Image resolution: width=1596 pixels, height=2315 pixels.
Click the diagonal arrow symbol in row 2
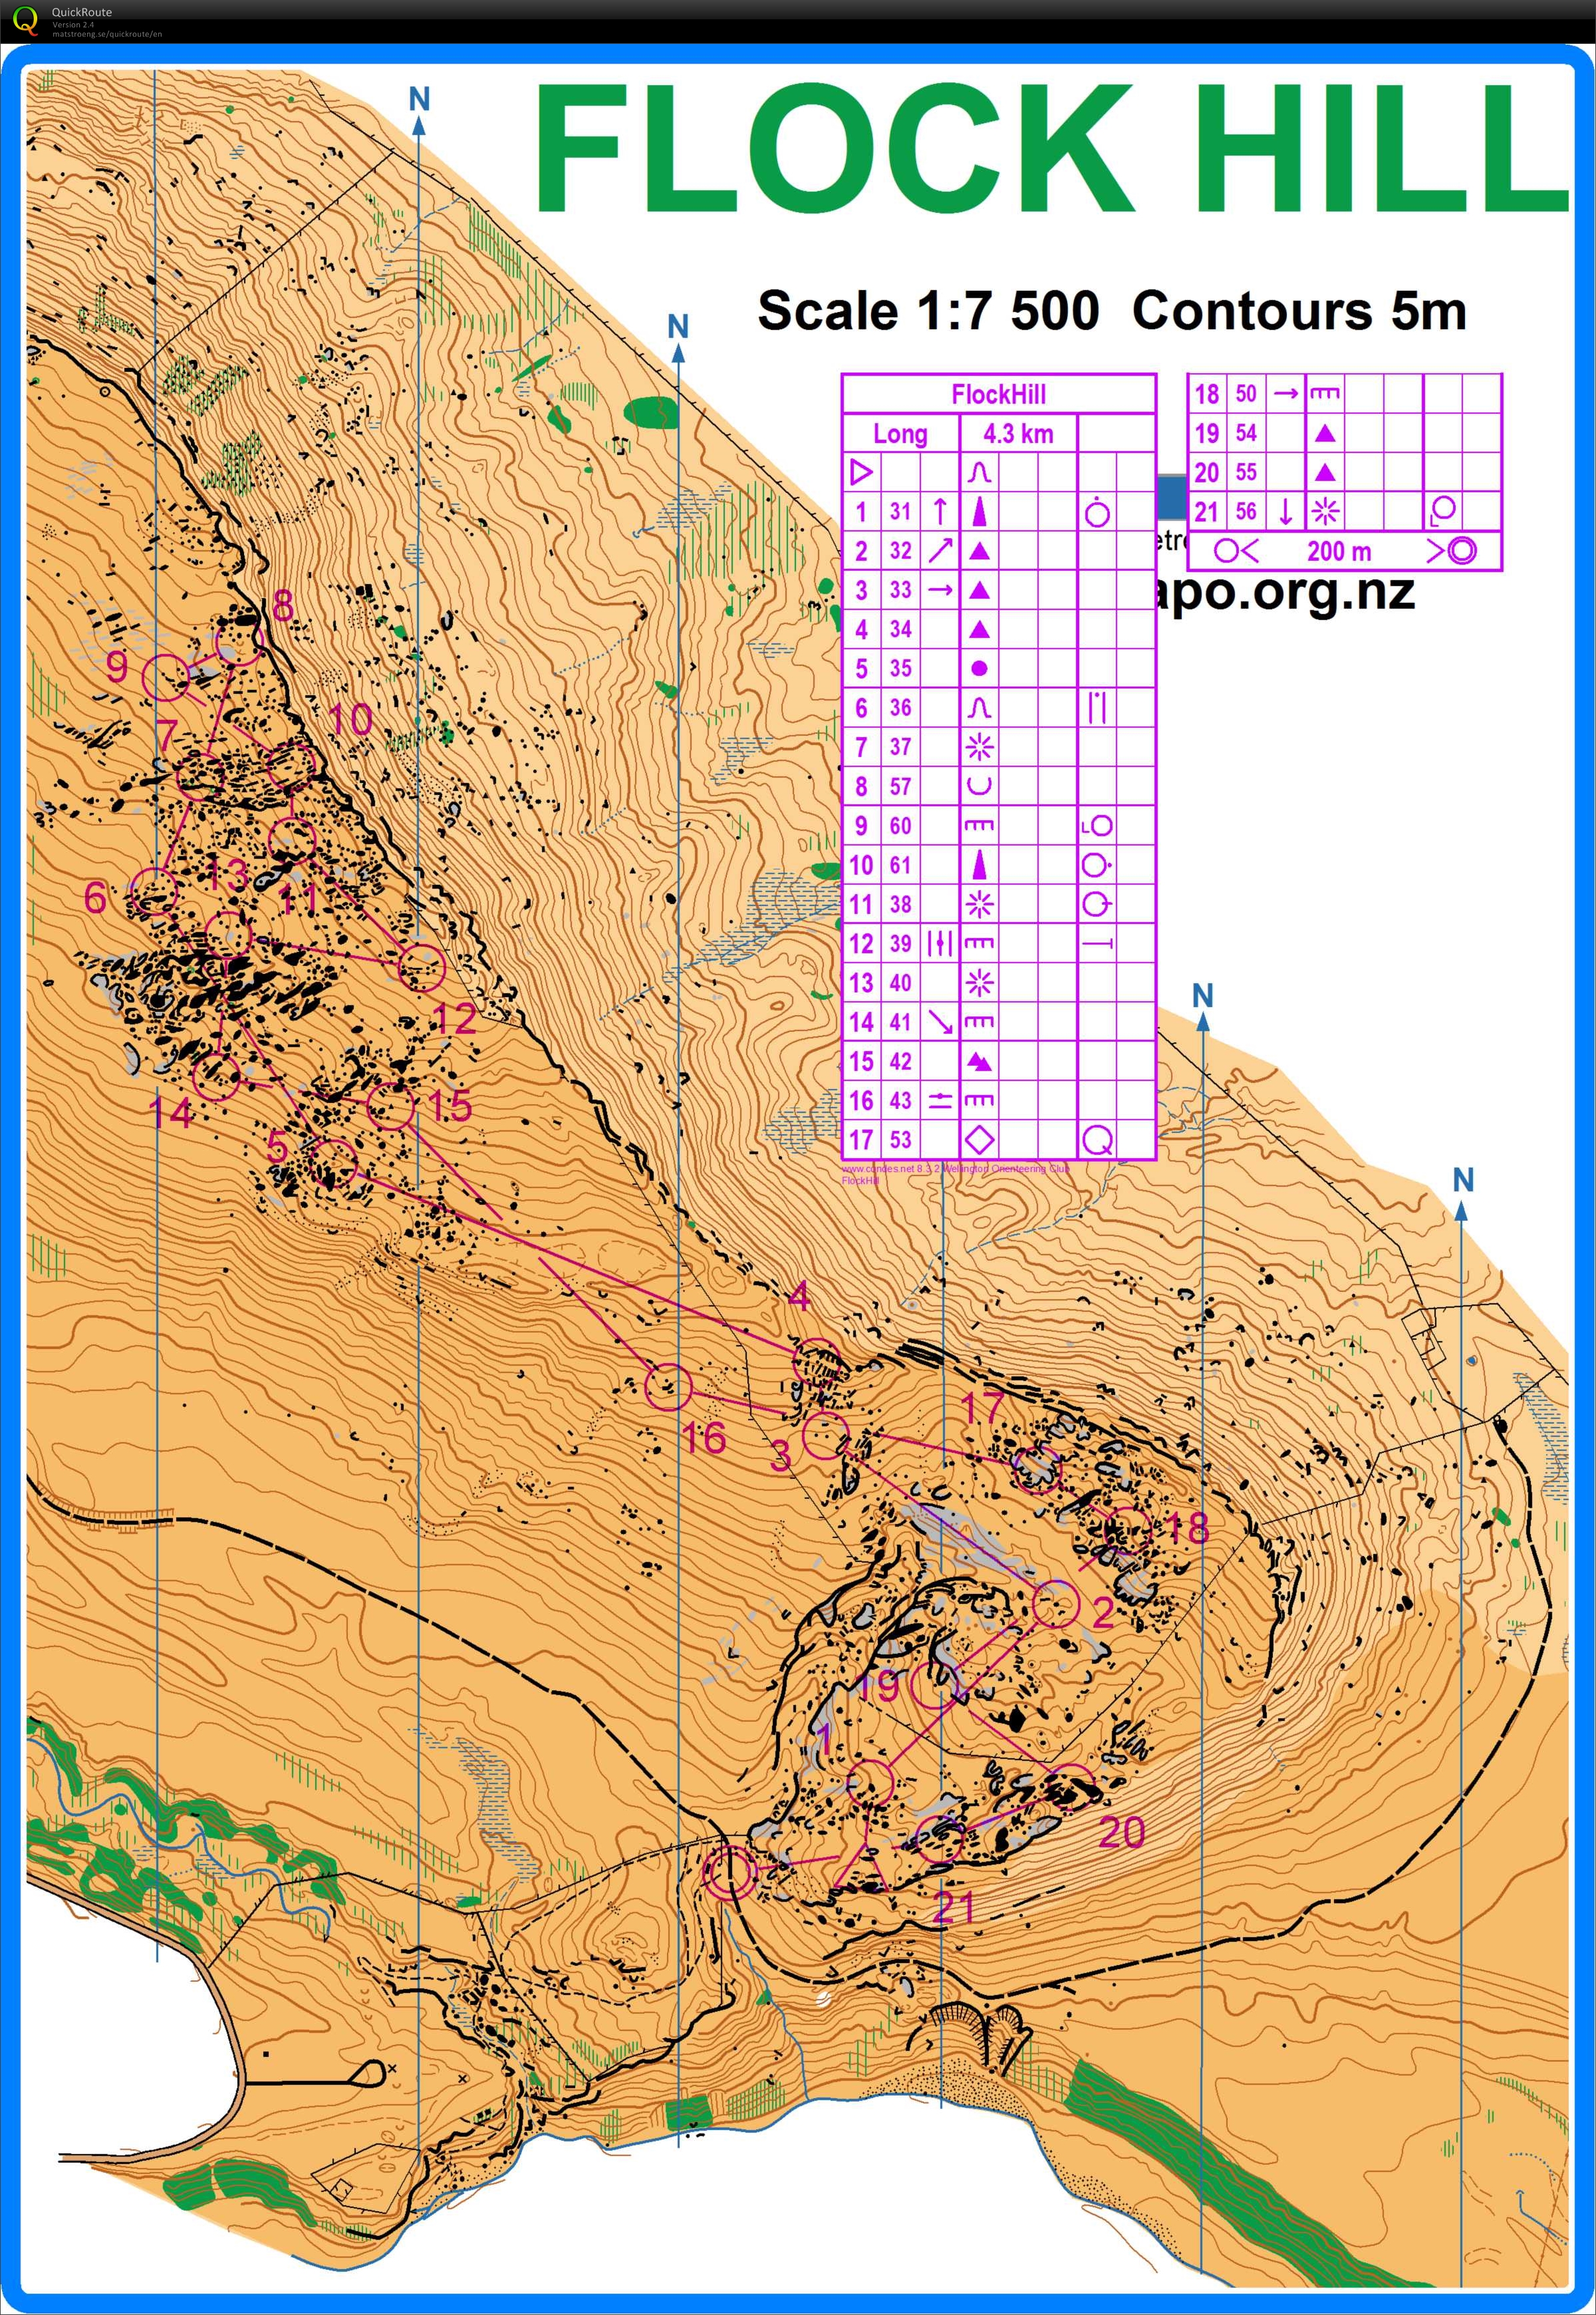[x=940, y=550]
